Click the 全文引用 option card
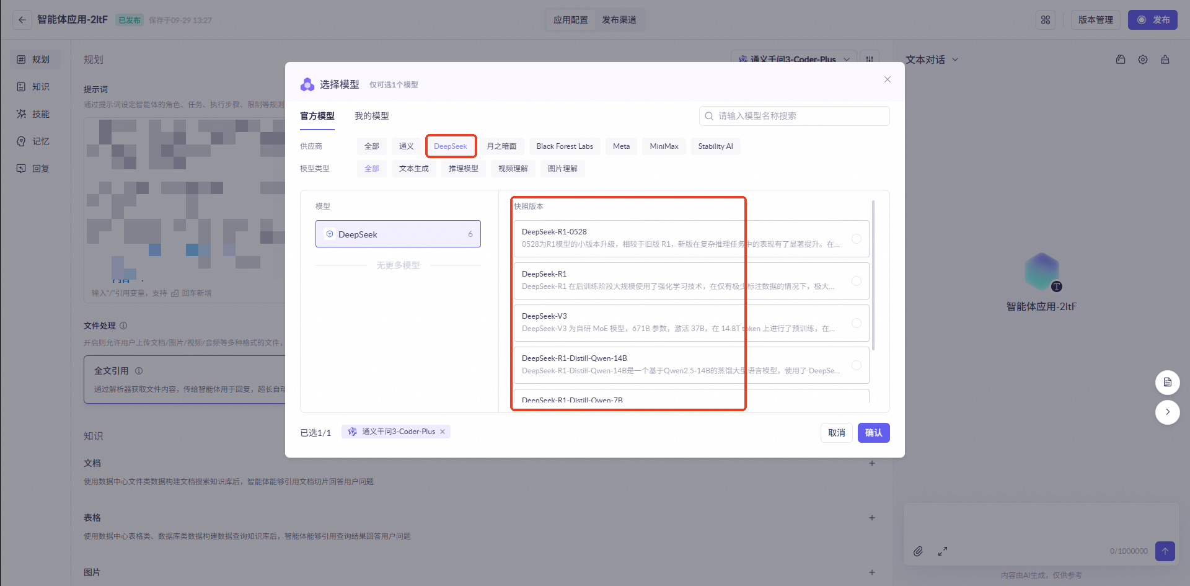This screenshot has height=586, width=1190. coord(185,380)
